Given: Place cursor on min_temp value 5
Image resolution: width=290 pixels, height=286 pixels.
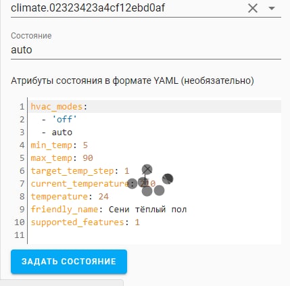Looking at the screenshot, I should pos(85,145).
